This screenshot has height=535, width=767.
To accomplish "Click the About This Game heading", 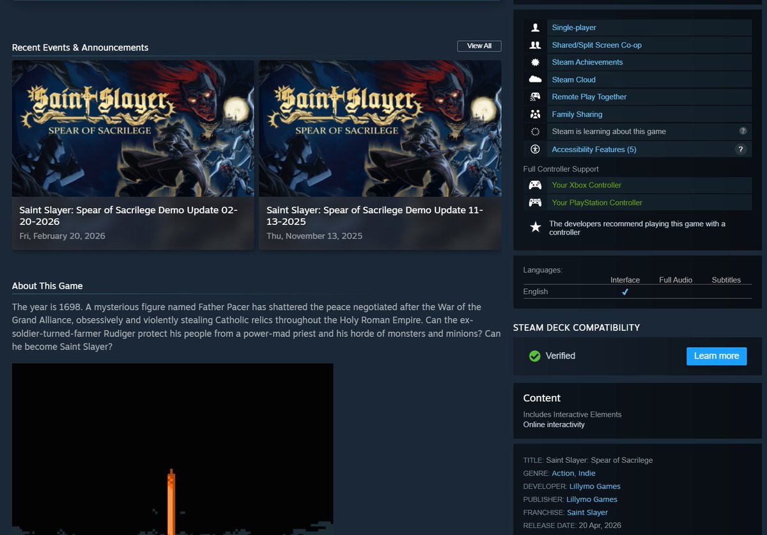I will [47, 286].
